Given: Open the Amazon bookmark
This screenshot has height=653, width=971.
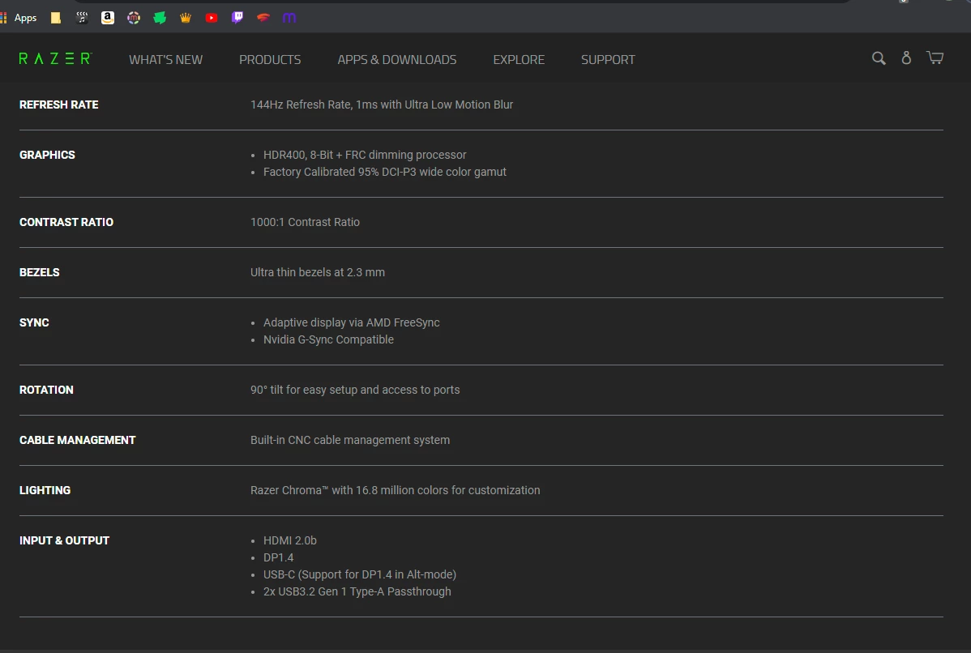Looking at the screenshot, I should point(108,18).
